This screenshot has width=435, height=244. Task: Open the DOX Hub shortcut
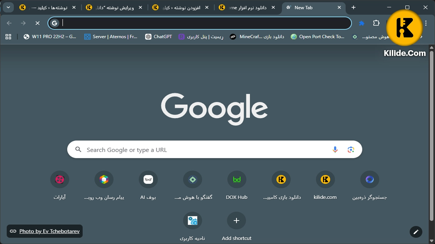coord(237,185)
